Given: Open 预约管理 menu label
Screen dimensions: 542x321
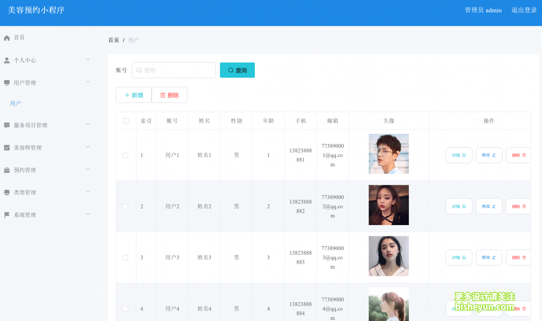Looking at the screenshot, I should point(25,170).
